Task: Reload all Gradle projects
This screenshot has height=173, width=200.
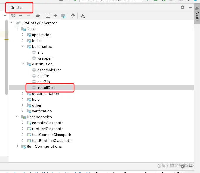Action: (x=13, y=16)
